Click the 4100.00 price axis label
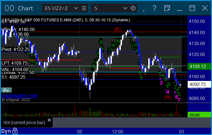Screen dimensions: 212x135 (197, 76)
